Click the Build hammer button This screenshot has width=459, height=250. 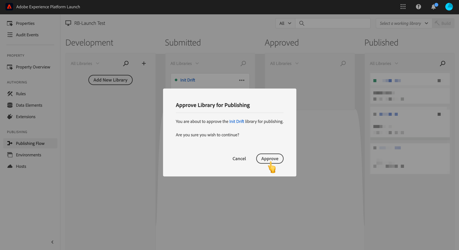point(443,23)
